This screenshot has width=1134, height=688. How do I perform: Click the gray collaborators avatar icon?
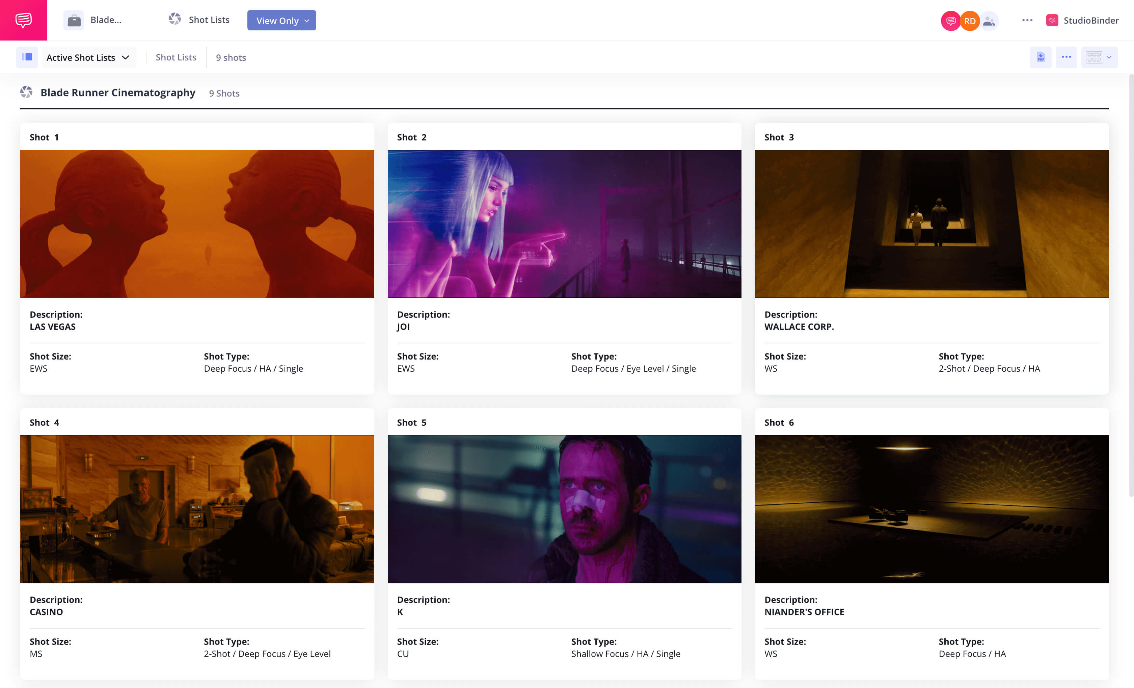tap(989, 21)
